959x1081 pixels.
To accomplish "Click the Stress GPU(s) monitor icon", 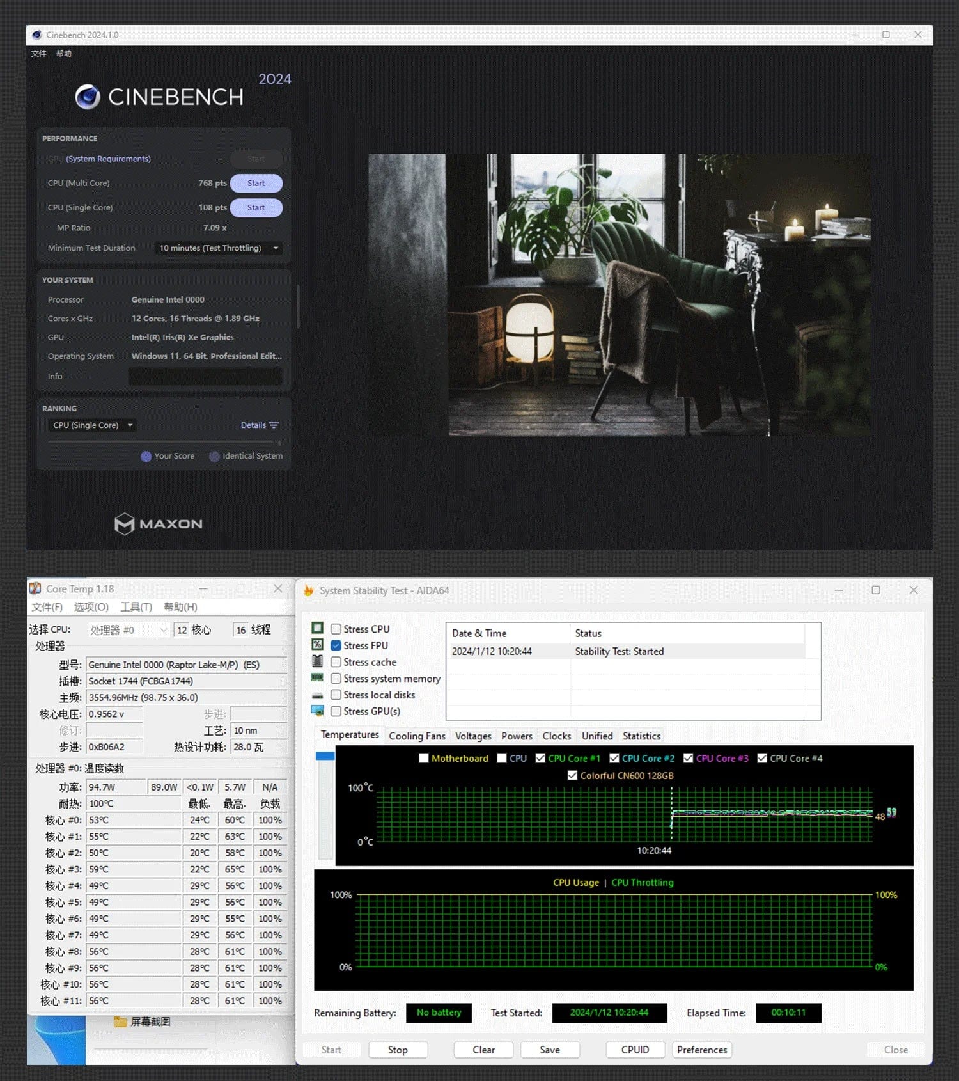I will (317, 711).
